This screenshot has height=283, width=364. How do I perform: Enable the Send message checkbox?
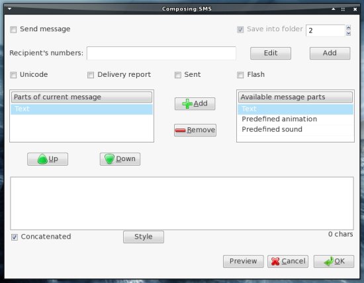tap(13, 30)
